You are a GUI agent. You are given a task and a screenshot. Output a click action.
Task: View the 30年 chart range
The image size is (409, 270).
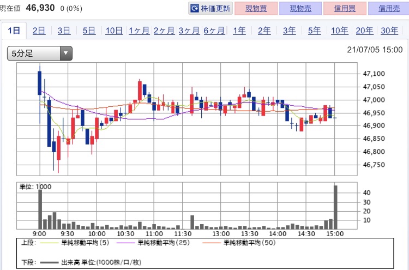[x=389, y=31]
